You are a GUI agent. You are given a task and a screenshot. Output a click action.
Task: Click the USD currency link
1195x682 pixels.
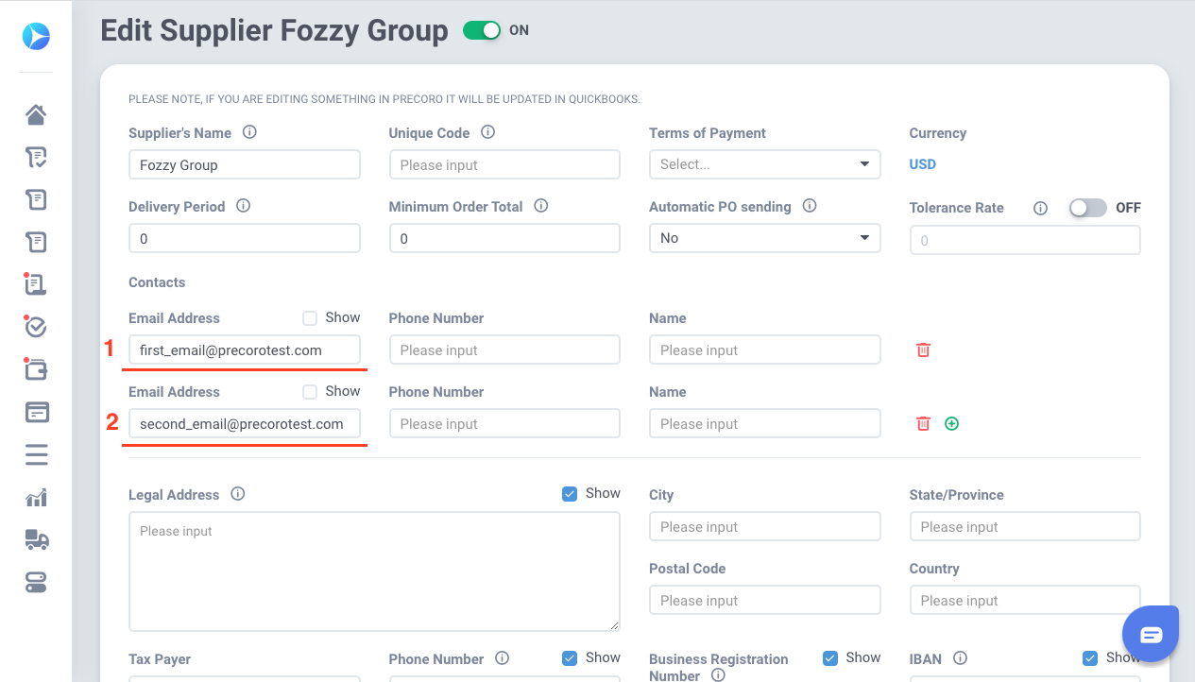pos(922,164)
